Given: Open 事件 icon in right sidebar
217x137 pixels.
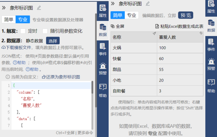Looking at the screenshot, I should pos(211,45).
